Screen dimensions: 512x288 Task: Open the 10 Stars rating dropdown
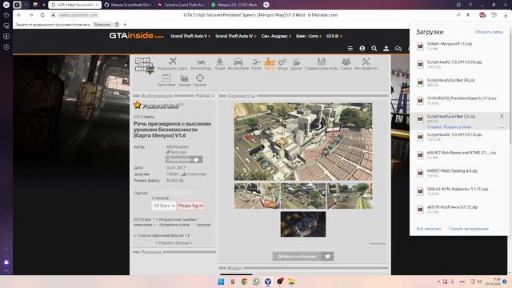163,206
